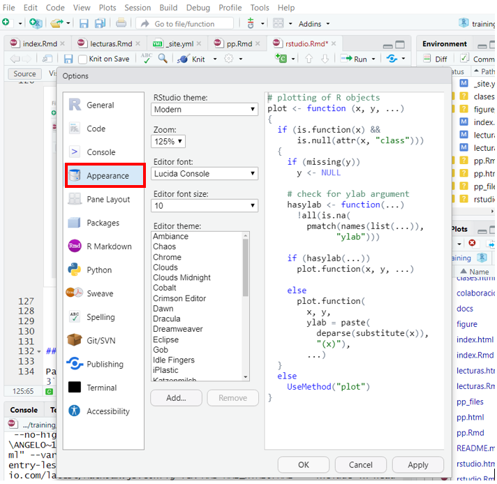
Task: Open RStudio theme dropdown
Action: pos(205,110)
